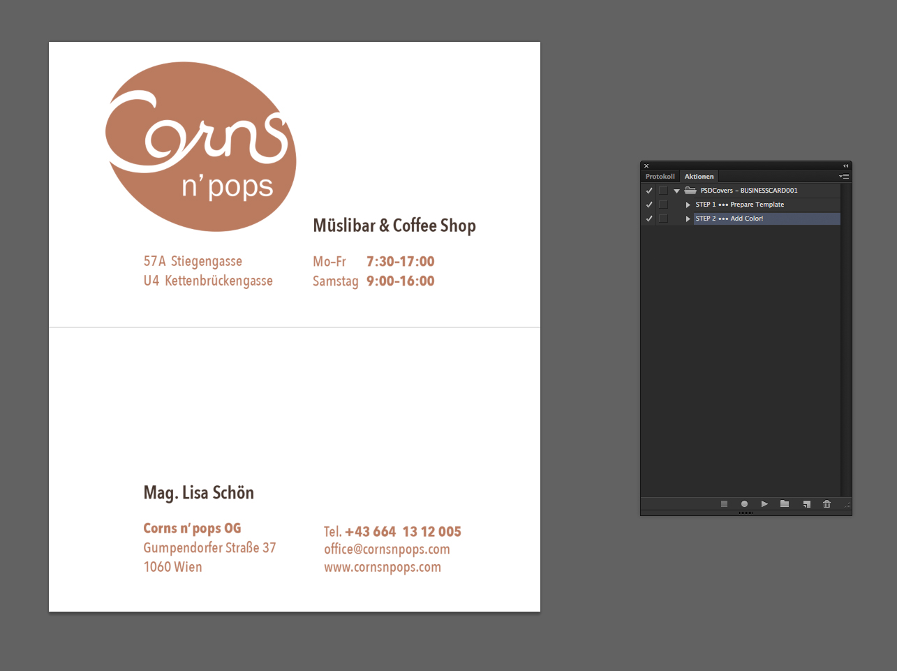Click the PSDCovers set folder icon
897x671 pixels.
click(x=690, y=190)
